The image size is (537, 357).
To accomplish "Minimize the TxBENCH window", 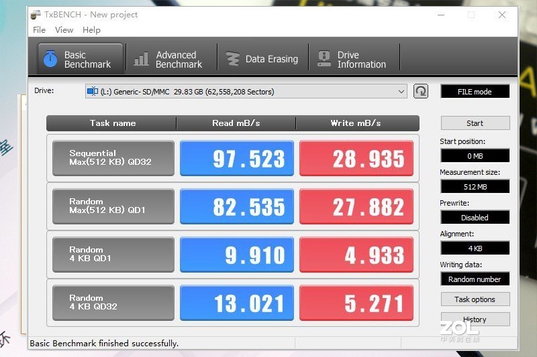I will coord(441,15).
